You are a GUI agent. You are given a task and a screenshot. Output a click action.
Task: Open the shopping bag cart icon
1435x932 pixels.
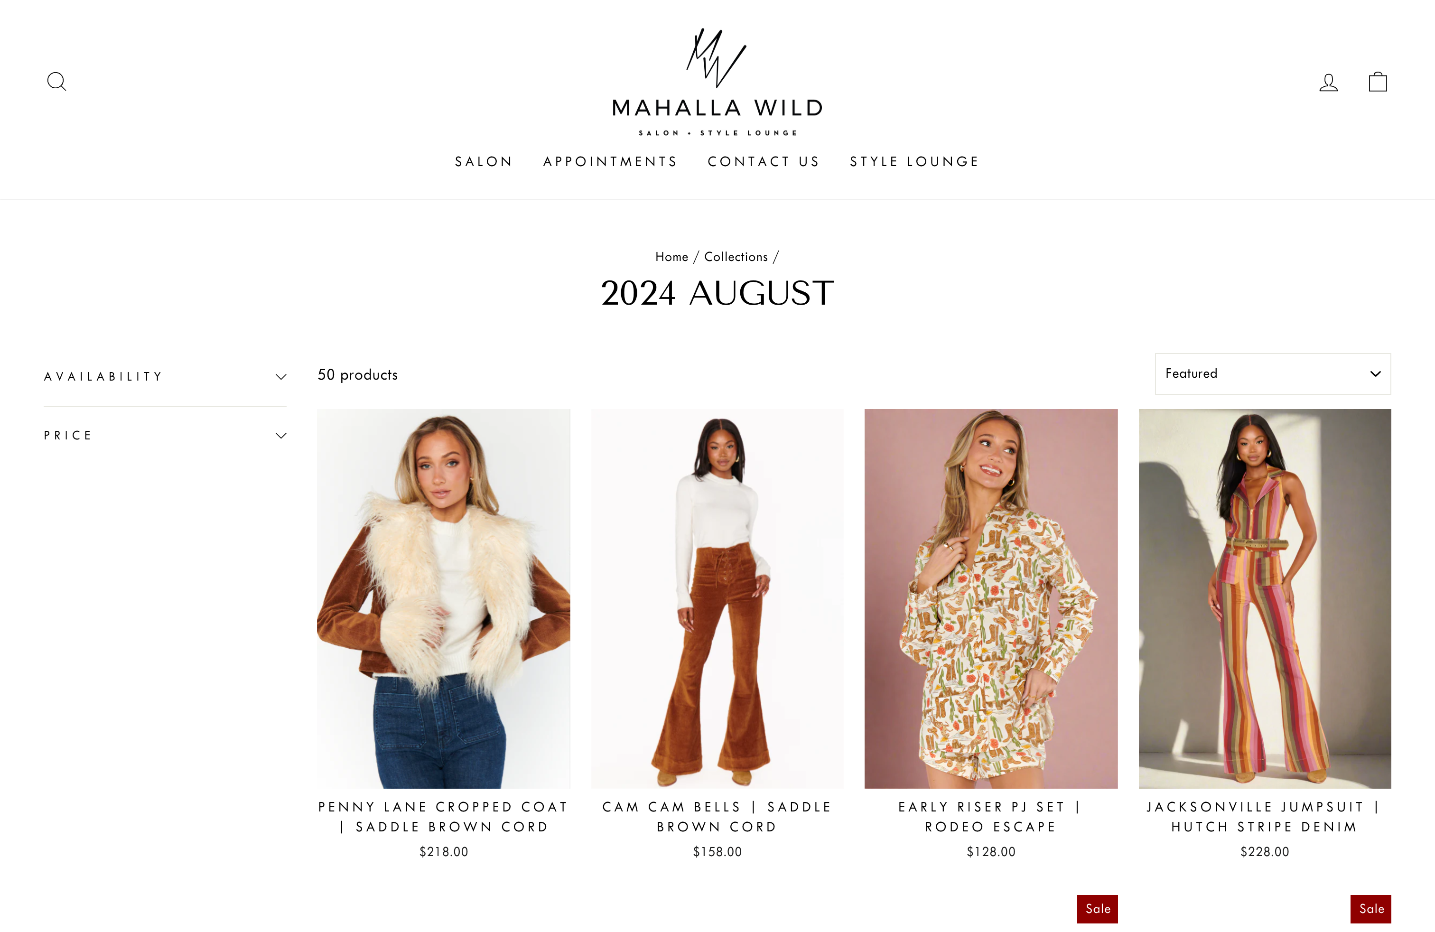[x=1378, y=82]
